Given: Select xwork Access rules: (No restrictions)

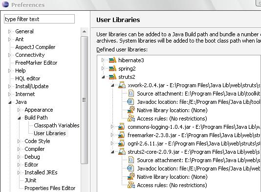Looking at the screenshot, I should point(172,119).
